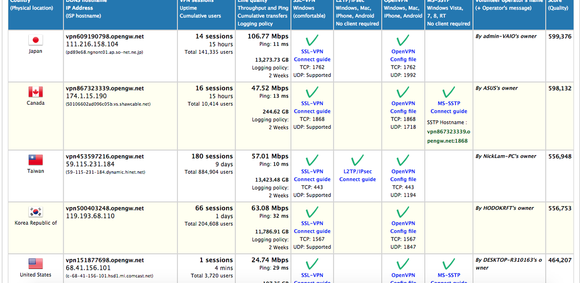Click the OpenVPN green checkmark for United States
The width and height of the screenshot is (580, 283).
coord(403,264)
